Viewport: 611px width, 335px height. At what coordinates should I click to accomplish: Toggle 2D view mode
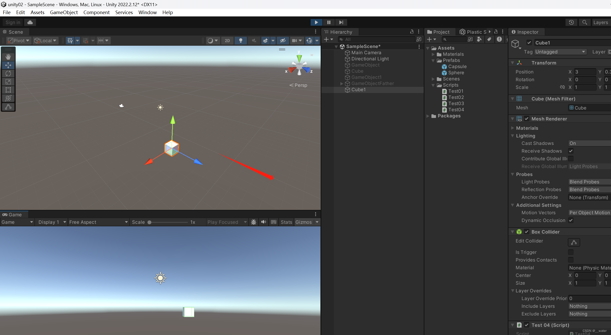coord(227,41)
